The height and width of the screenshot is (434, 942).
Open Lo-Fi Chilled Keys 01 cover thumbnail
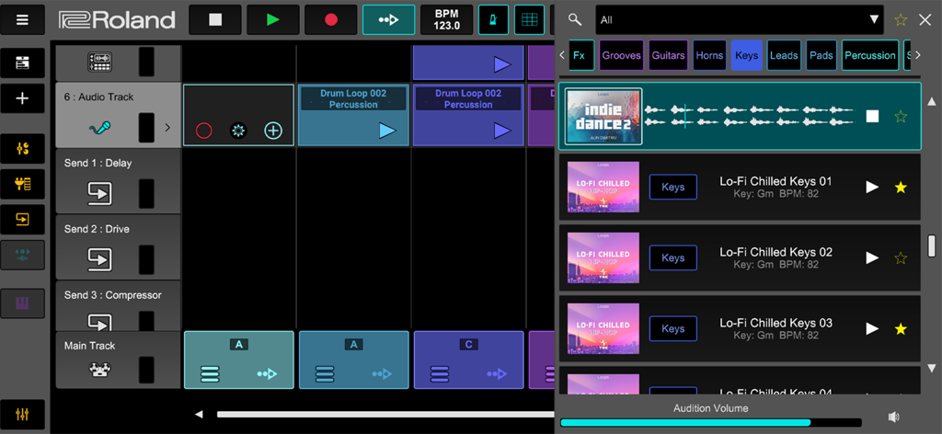pyautogui.click(x=603, y=188)
